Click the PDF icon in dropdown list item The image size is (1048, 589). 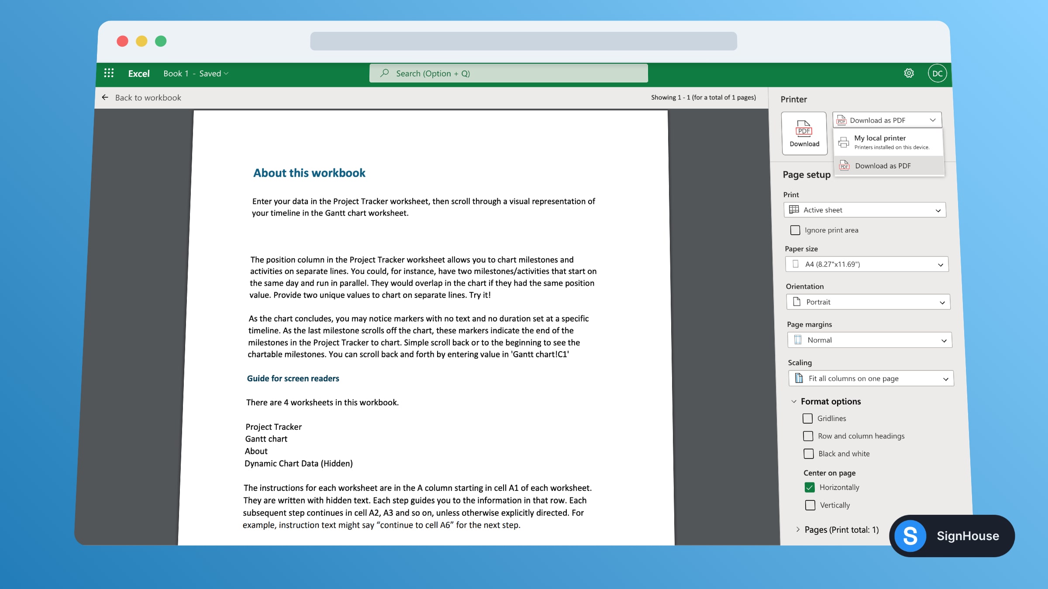pyautogui.click(x=845, y=166)
